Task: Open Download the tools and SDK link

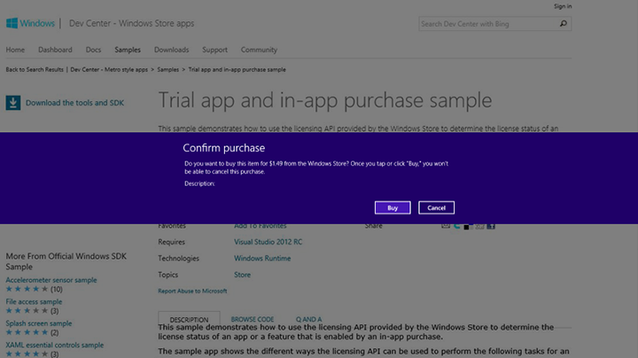Action: (x=74, y=103)
